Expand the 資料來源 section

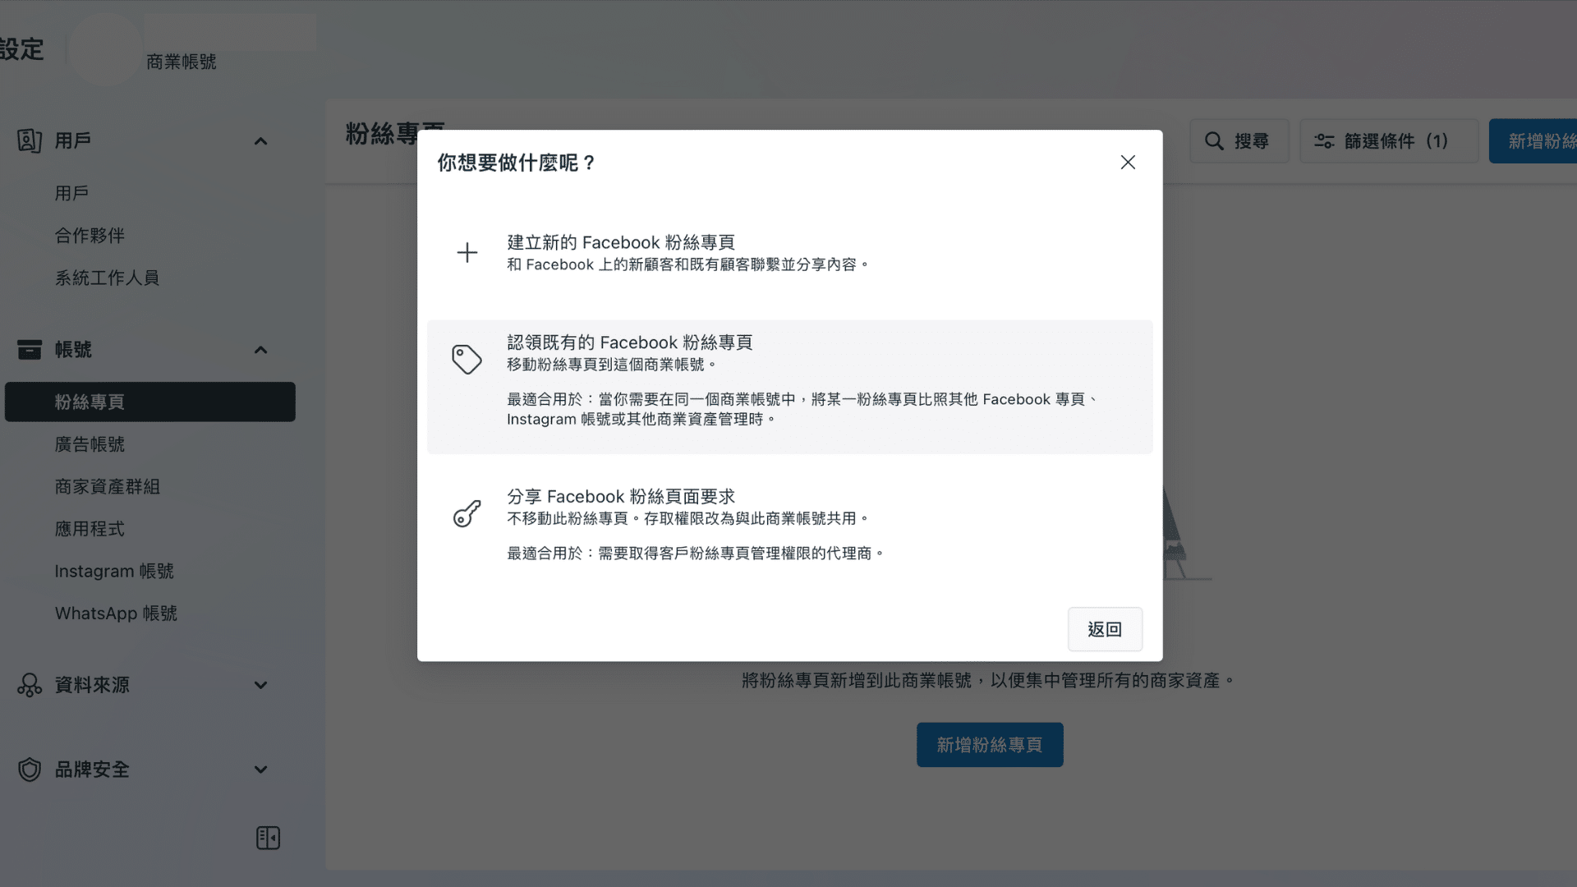click(x=260, y=685)
